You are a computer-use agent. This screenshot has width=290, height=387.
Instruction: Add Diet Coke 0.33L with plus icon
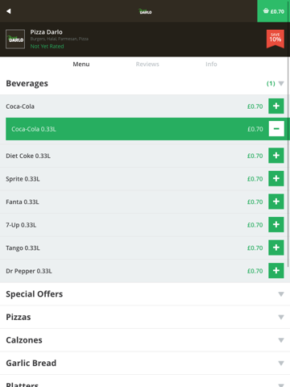coord(276,156)
